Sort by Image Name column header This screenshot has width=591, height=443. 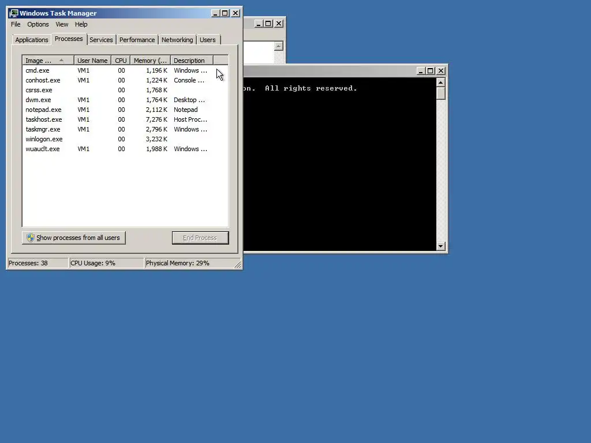[48, 61]
